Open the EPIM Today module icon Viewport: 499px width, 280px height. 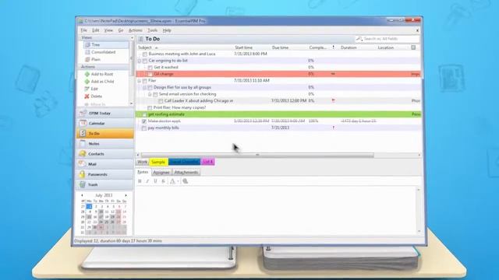point(83,113)
